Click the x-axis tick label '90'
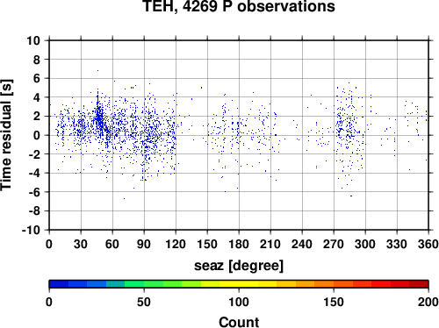Image resolution: width=439 pixels, height=328 pixels. tap(144, 244)
